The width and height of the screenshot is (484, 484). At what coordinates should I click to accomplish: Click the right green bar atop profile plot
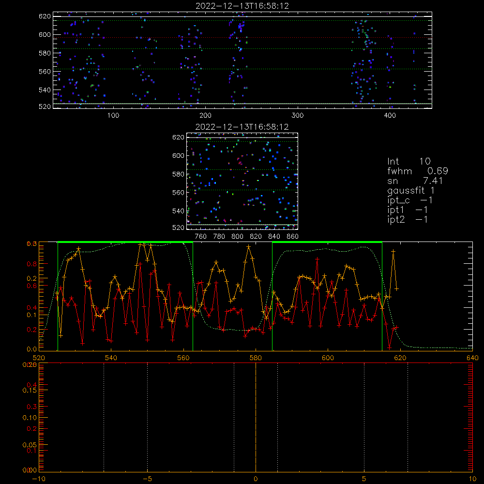tap(327, 242)
